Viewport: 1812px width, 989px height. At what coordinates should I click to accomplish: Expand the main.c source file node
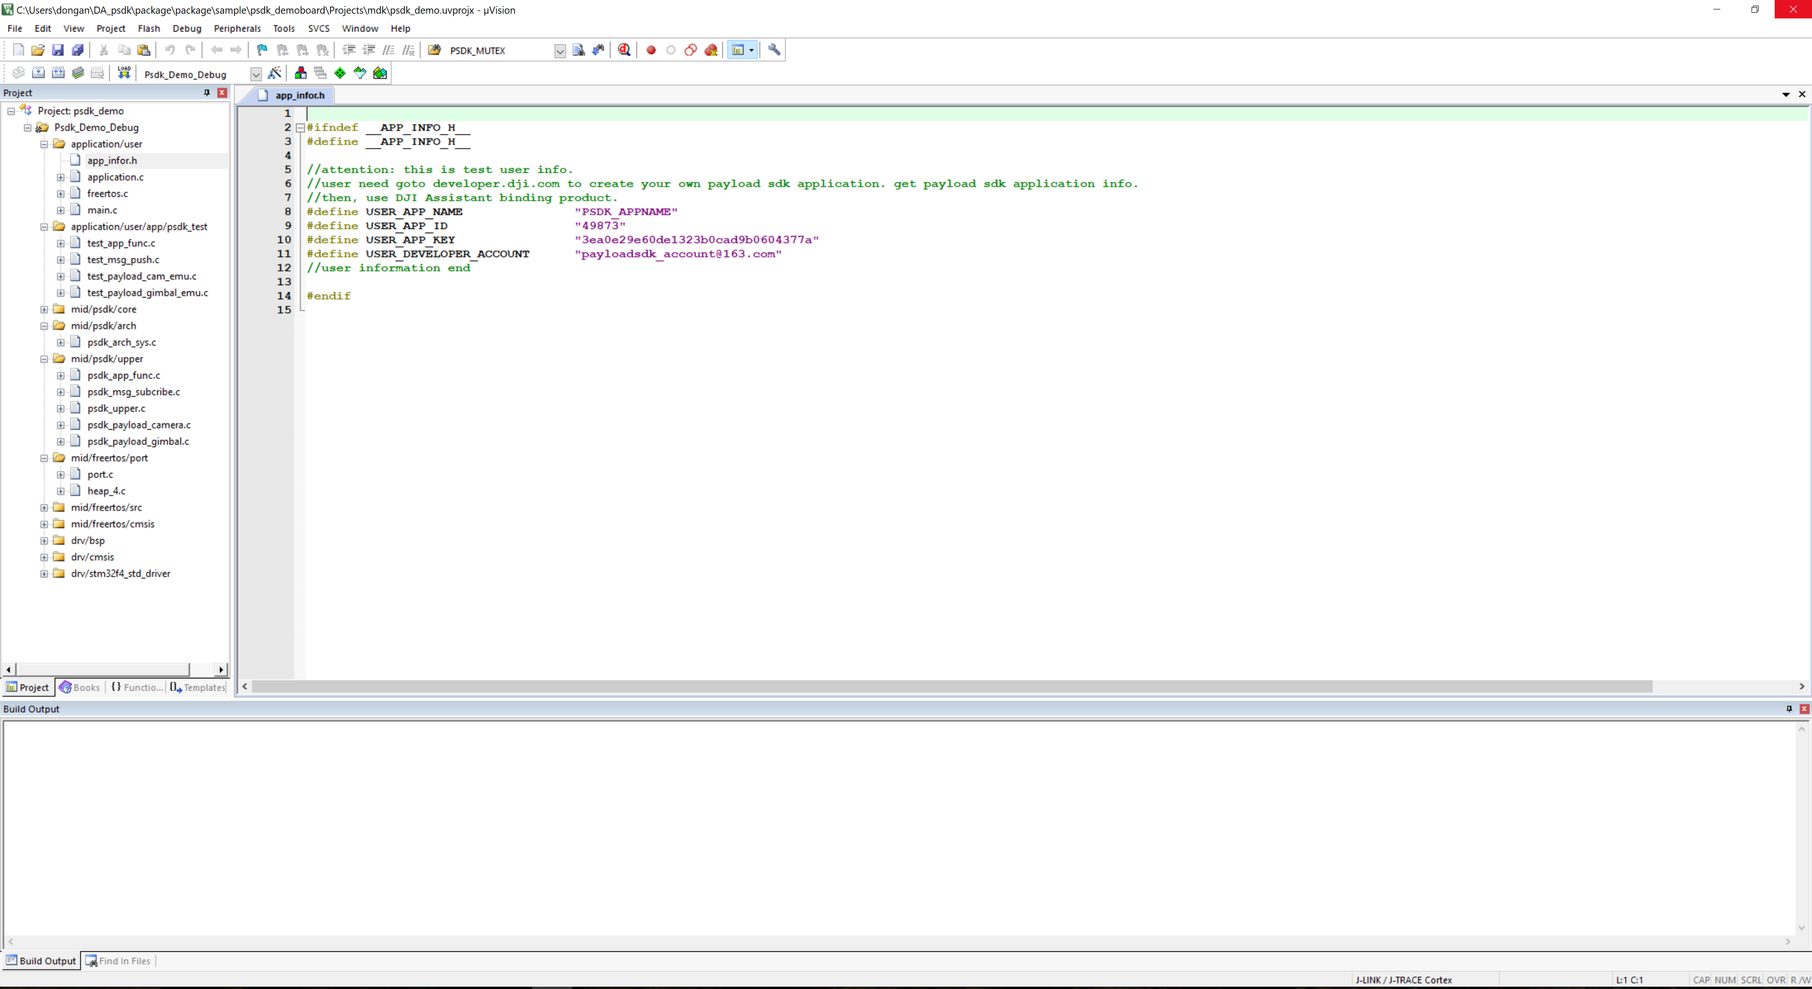pyautogui.click(x=60, y=210)
